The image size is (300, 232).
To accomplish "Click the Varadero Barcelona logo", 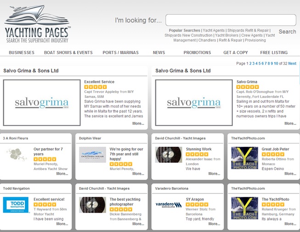I will click(x=169, y=204).
